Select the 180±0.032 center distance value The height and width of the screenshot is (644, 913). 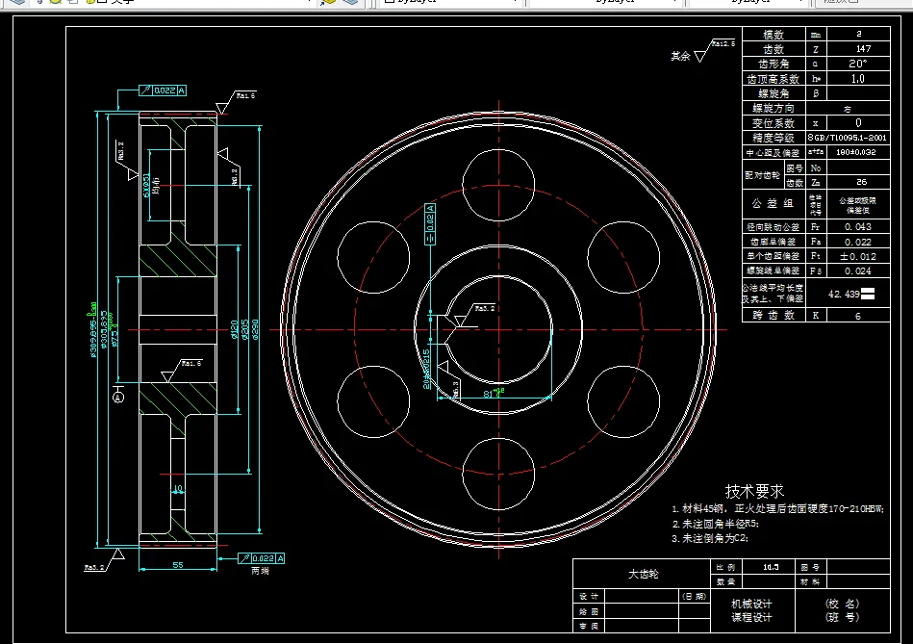[x=856, y=152]
